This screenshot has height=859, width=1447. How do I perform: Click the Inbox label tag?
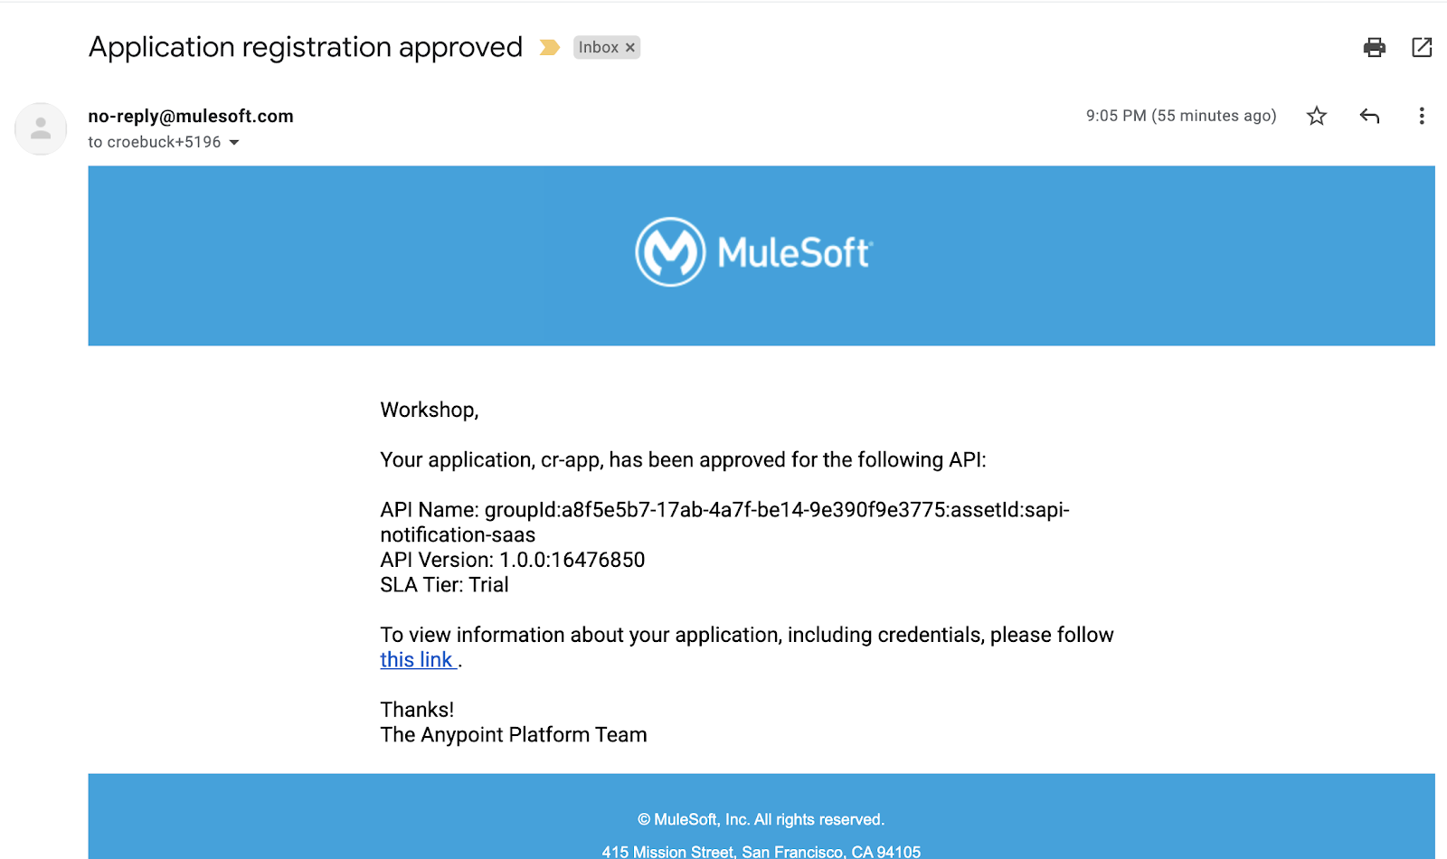[598, 47]
